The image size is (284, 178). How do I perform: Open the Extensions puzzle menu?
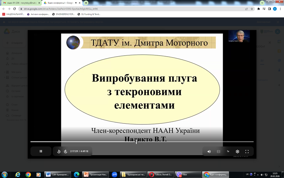coord(259,9)
